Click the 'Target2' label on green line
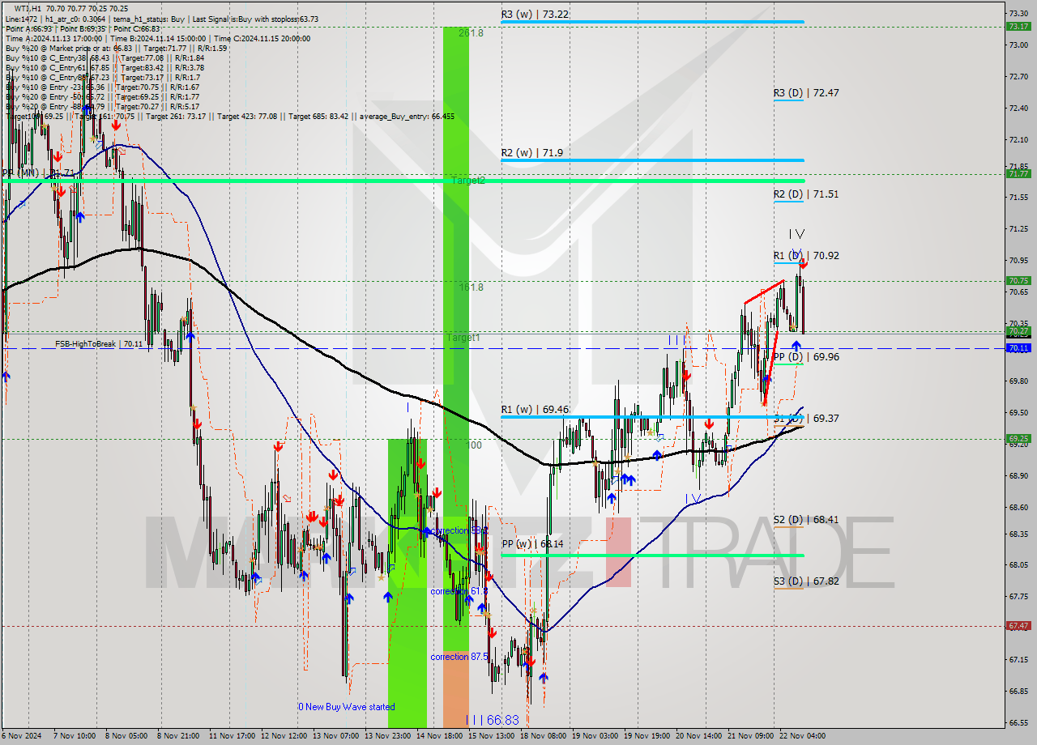 point(468,181)
